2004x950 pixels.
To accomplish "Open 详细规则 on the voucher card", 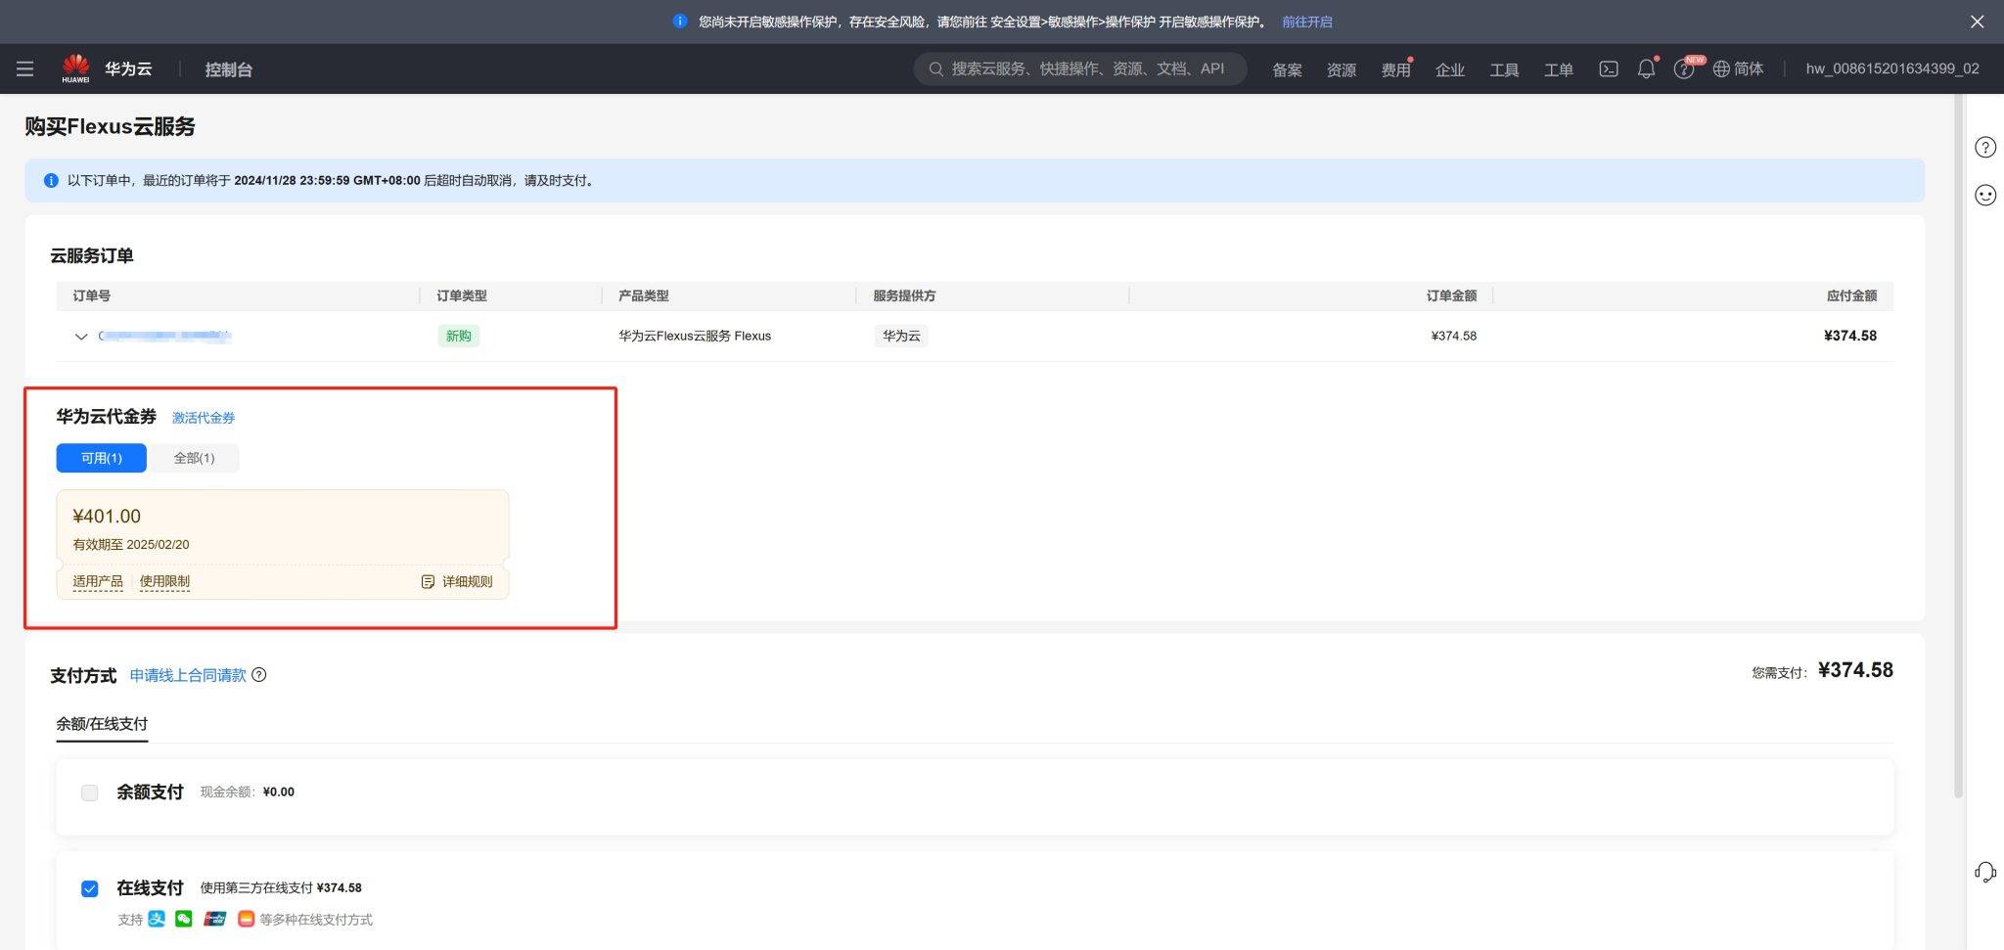I will (457, 582).
